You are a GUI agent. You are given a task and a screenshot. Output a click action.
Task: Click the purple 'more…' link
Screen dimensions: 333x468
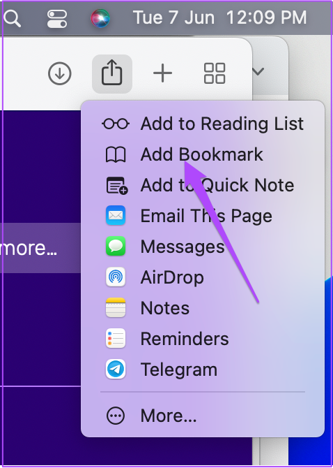click(29, 248)
